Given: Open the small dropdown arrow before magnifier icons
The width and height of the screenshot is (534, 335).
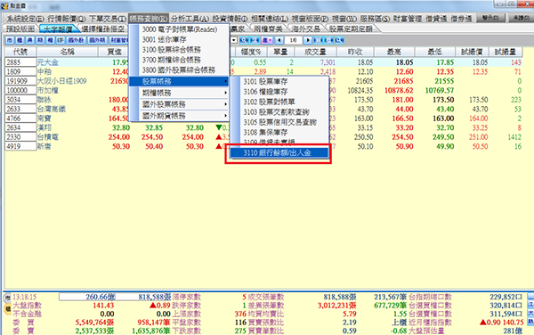Looking at the screenshot, I should point(234,40).
